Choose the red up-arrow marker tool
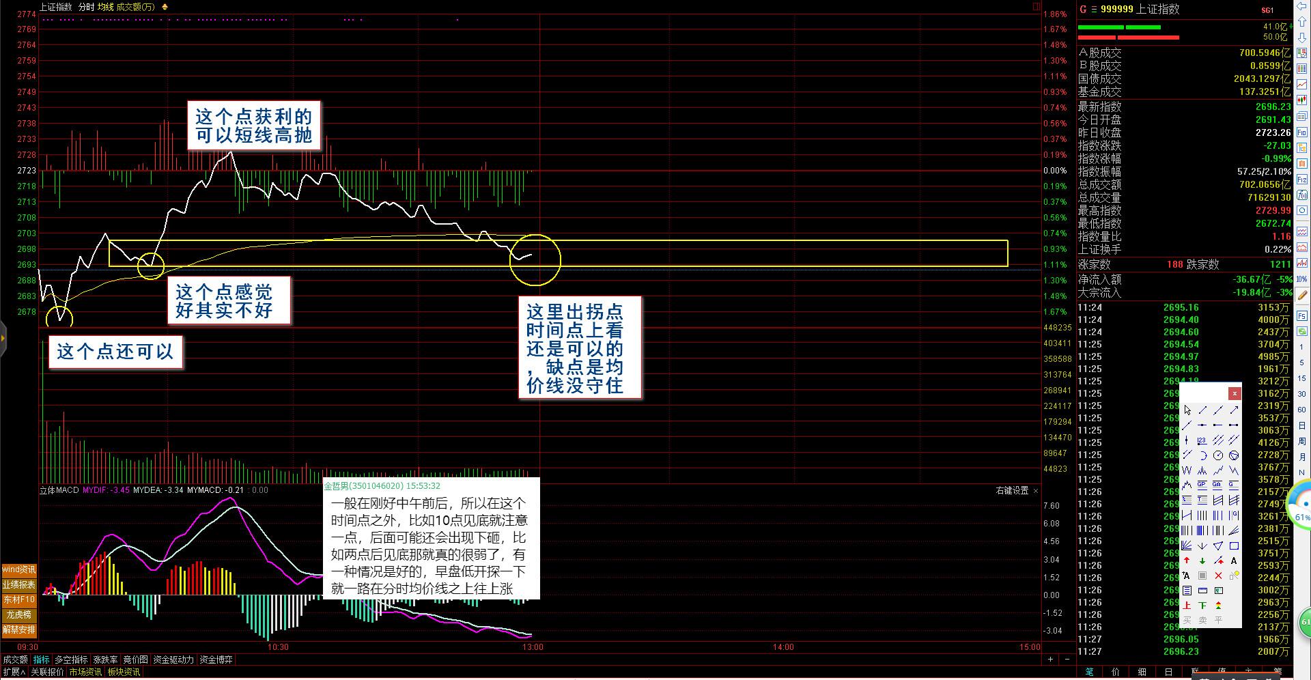This screenshot has height=680, width=1311. (x=1187, y=561)
